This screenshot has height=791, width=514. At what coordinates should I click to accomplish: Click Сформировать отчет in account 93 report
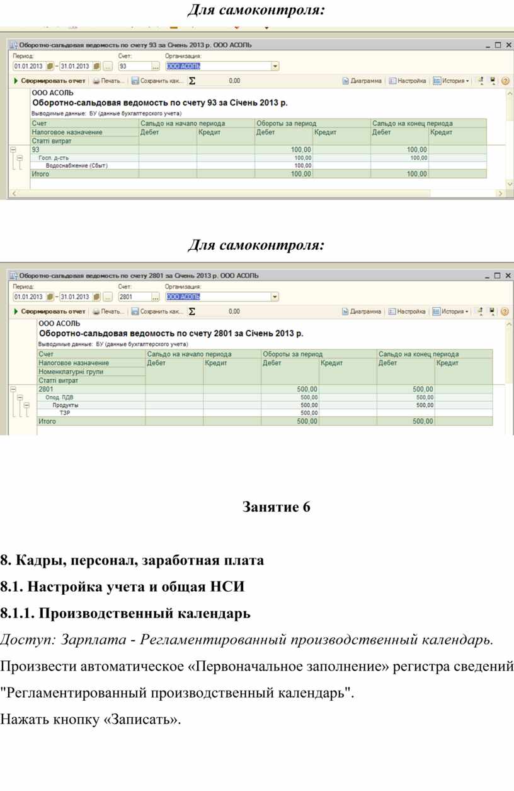click(49, 81)
